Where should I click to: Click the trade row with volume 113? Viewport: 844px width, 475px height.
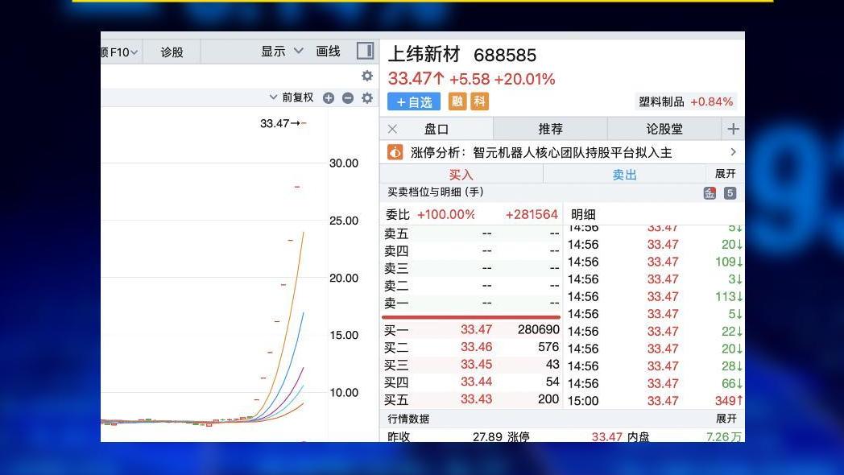click(655, 296)
